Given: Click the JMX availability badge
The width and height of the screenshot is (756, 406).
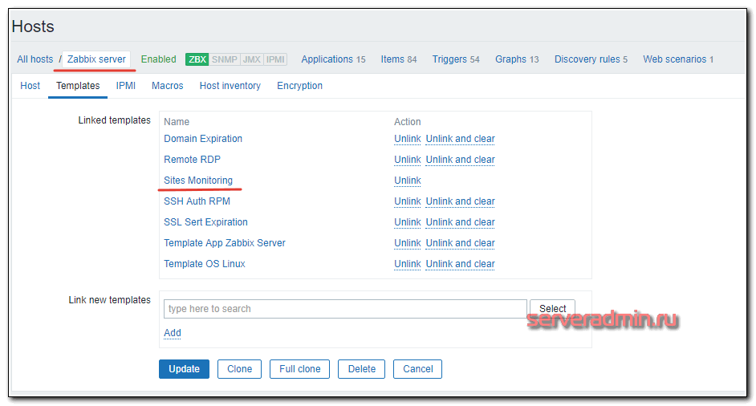Looking at the screenshot, I should pos(251,59).
